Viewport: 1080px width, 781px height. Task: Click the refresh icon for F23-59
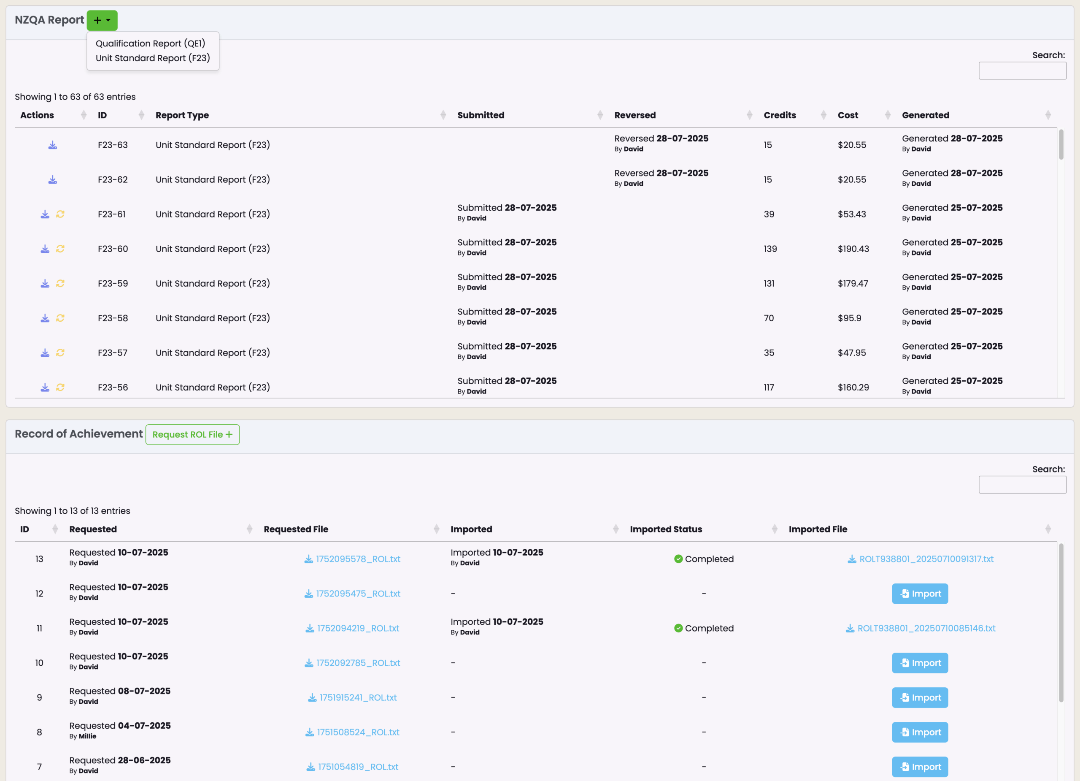pos(60,284)
